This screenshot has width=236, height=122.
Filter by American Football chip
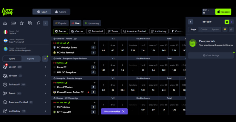pyautogui.click(x=135, y=31)
